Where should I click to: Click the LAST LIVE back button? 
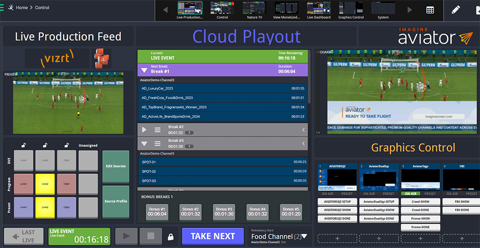(x=23, y=236)
